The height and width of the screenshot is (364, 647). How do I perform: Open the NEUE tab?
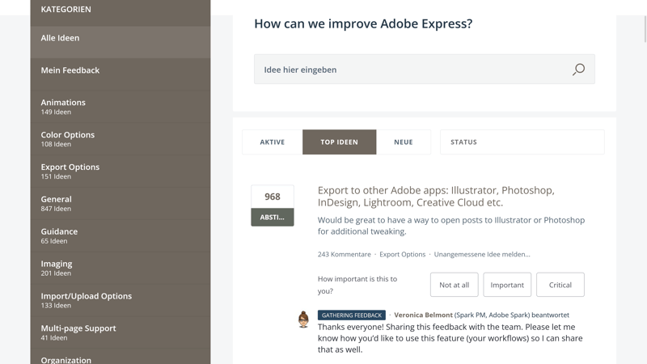tap(404, 142)
